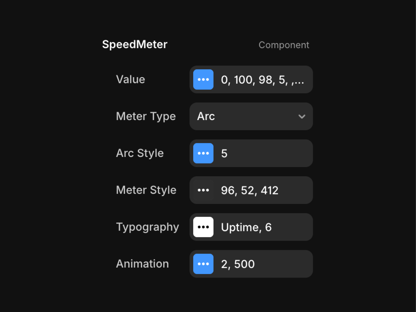Click the SpeedMeter component title
Image resolution: width=416 pixels, height=312 pixels.
135,44
